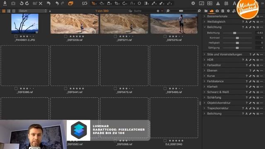Switch browser to grid view

point(4,11)
